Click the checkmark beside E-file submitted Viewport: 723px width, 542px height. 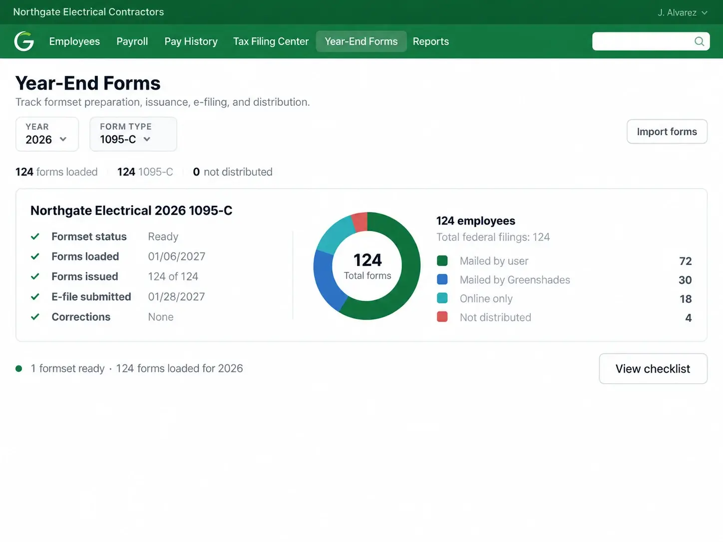coord(35,296)
